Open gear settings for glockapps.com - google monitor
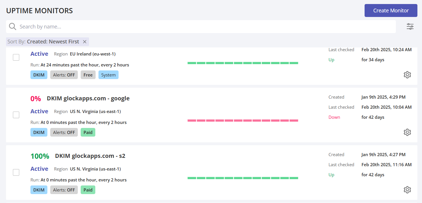This screenshot has width=422, height=203. (407, 132)
